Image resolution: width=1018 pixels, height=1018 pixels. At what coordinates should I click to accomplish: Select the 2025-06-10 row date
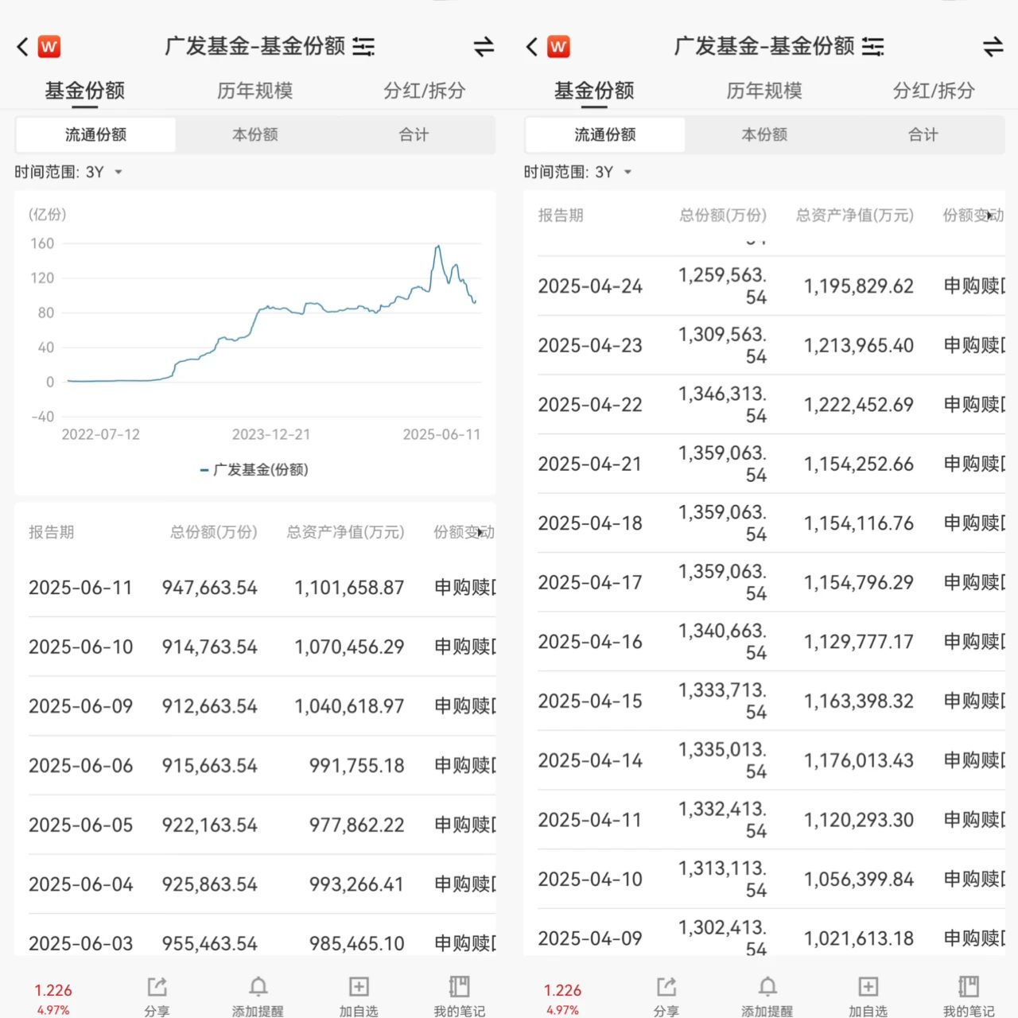80,647
